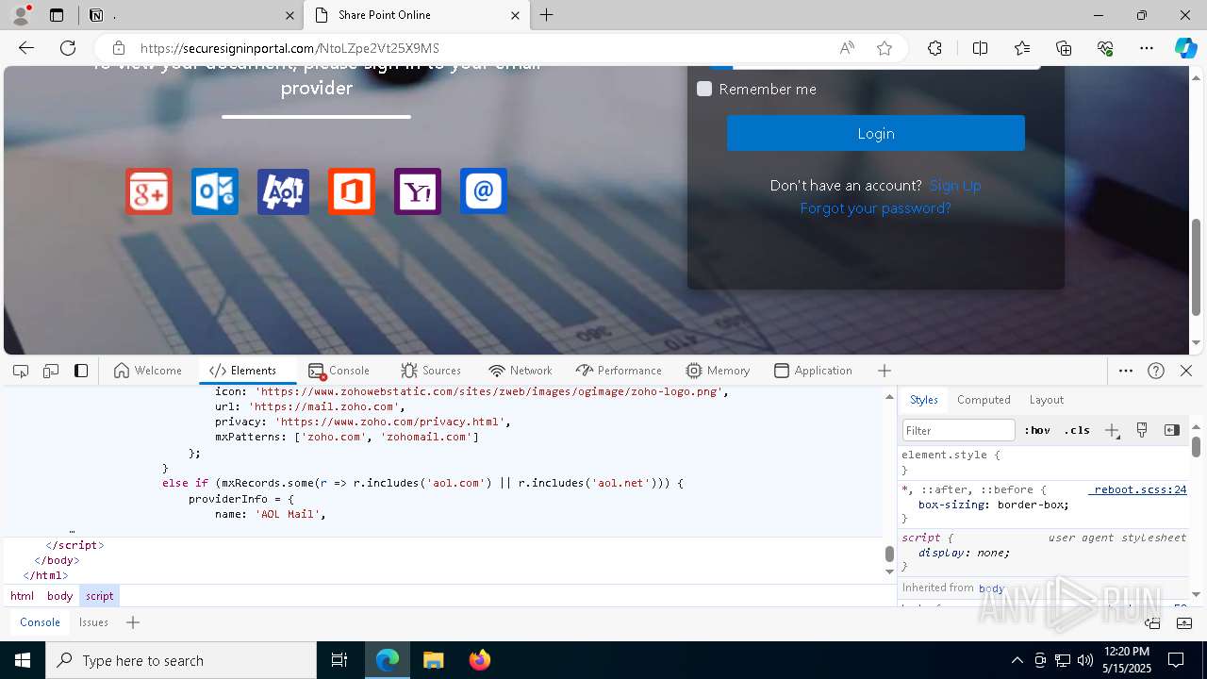
Task: Open DevTools Performance tab
Action: [619, 371]
